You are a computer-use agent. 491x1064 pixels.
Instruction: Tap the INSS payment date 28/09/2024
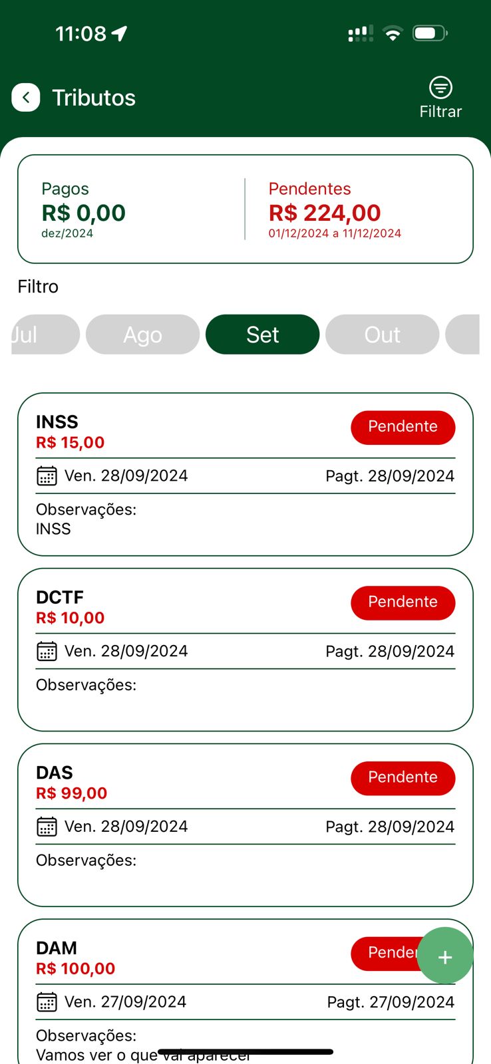point(390,476)
